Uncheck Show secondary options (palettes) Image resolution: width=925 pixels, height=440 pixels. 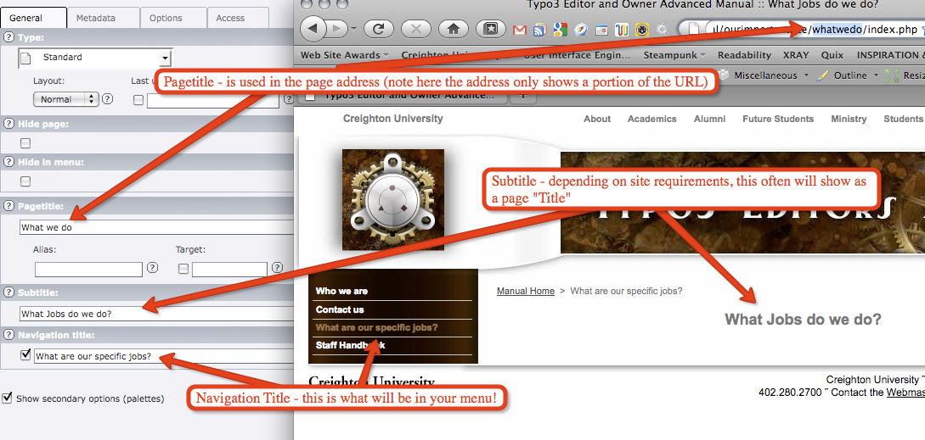[x=8, y=398]
